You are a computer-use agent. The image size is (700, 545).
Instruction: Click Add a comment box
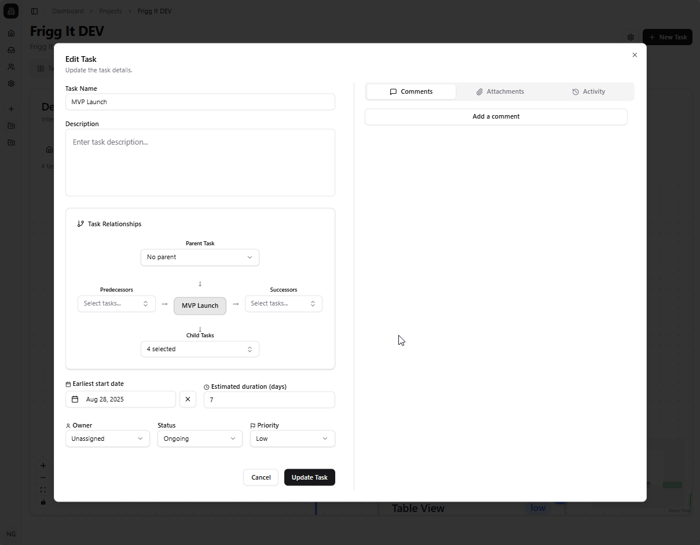496,116
